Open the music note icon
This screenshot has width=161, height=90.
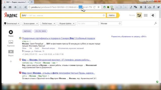(131, 7)
